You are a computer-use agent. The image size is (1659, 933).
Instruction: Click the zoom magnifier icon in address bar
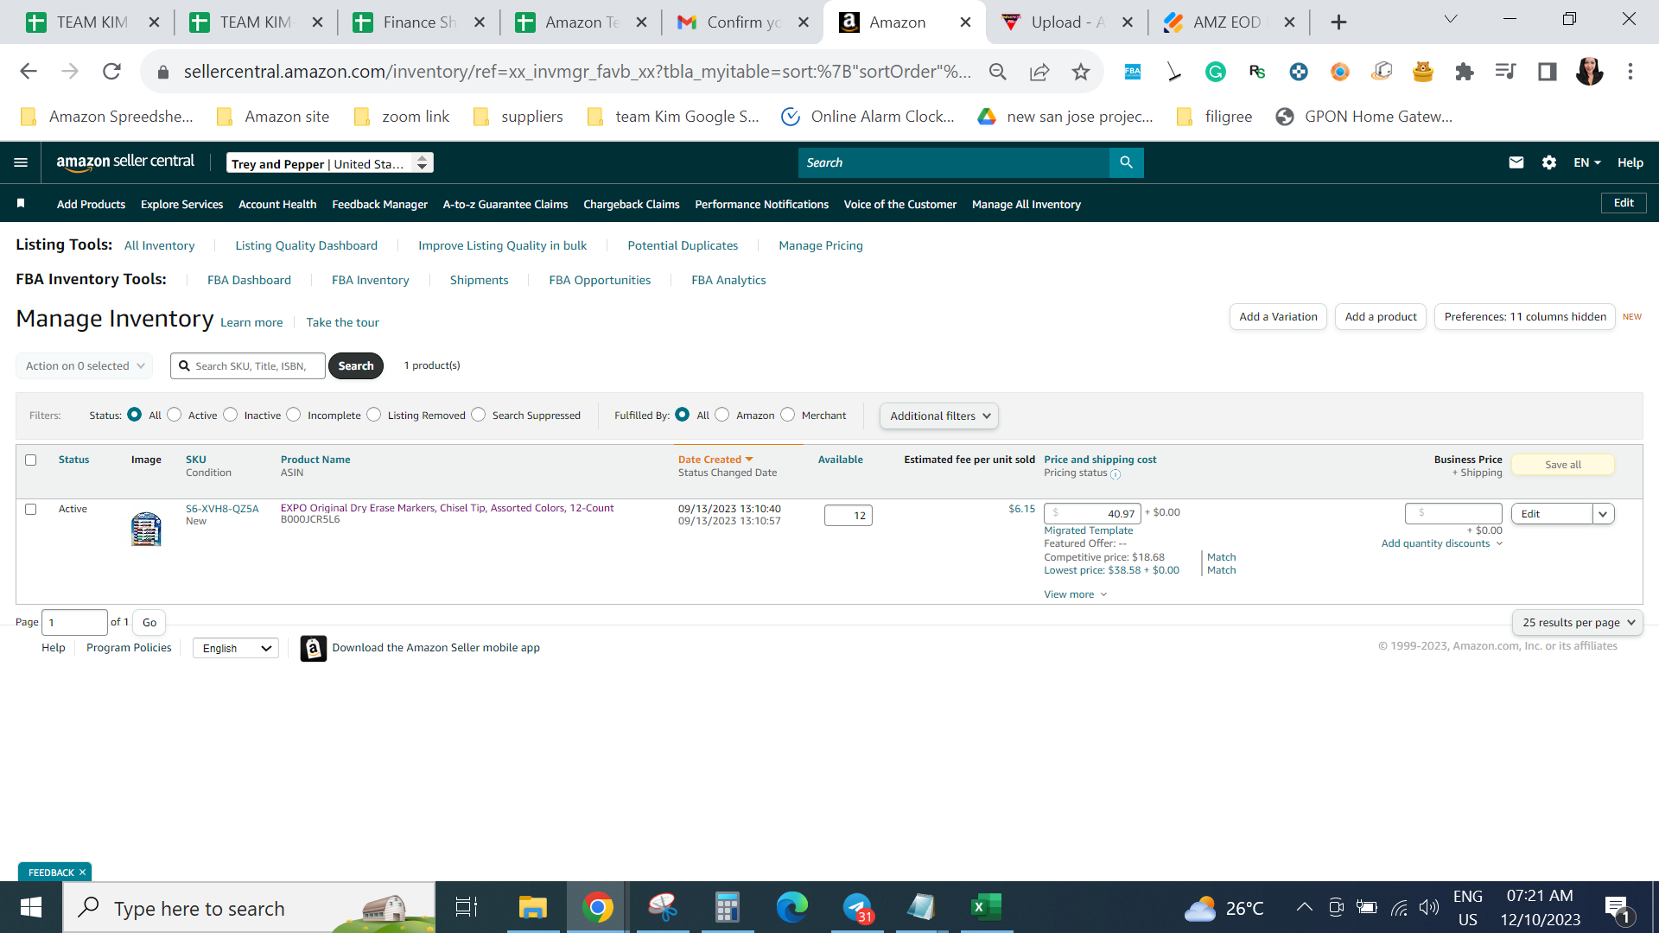click(x=998, y=72)
